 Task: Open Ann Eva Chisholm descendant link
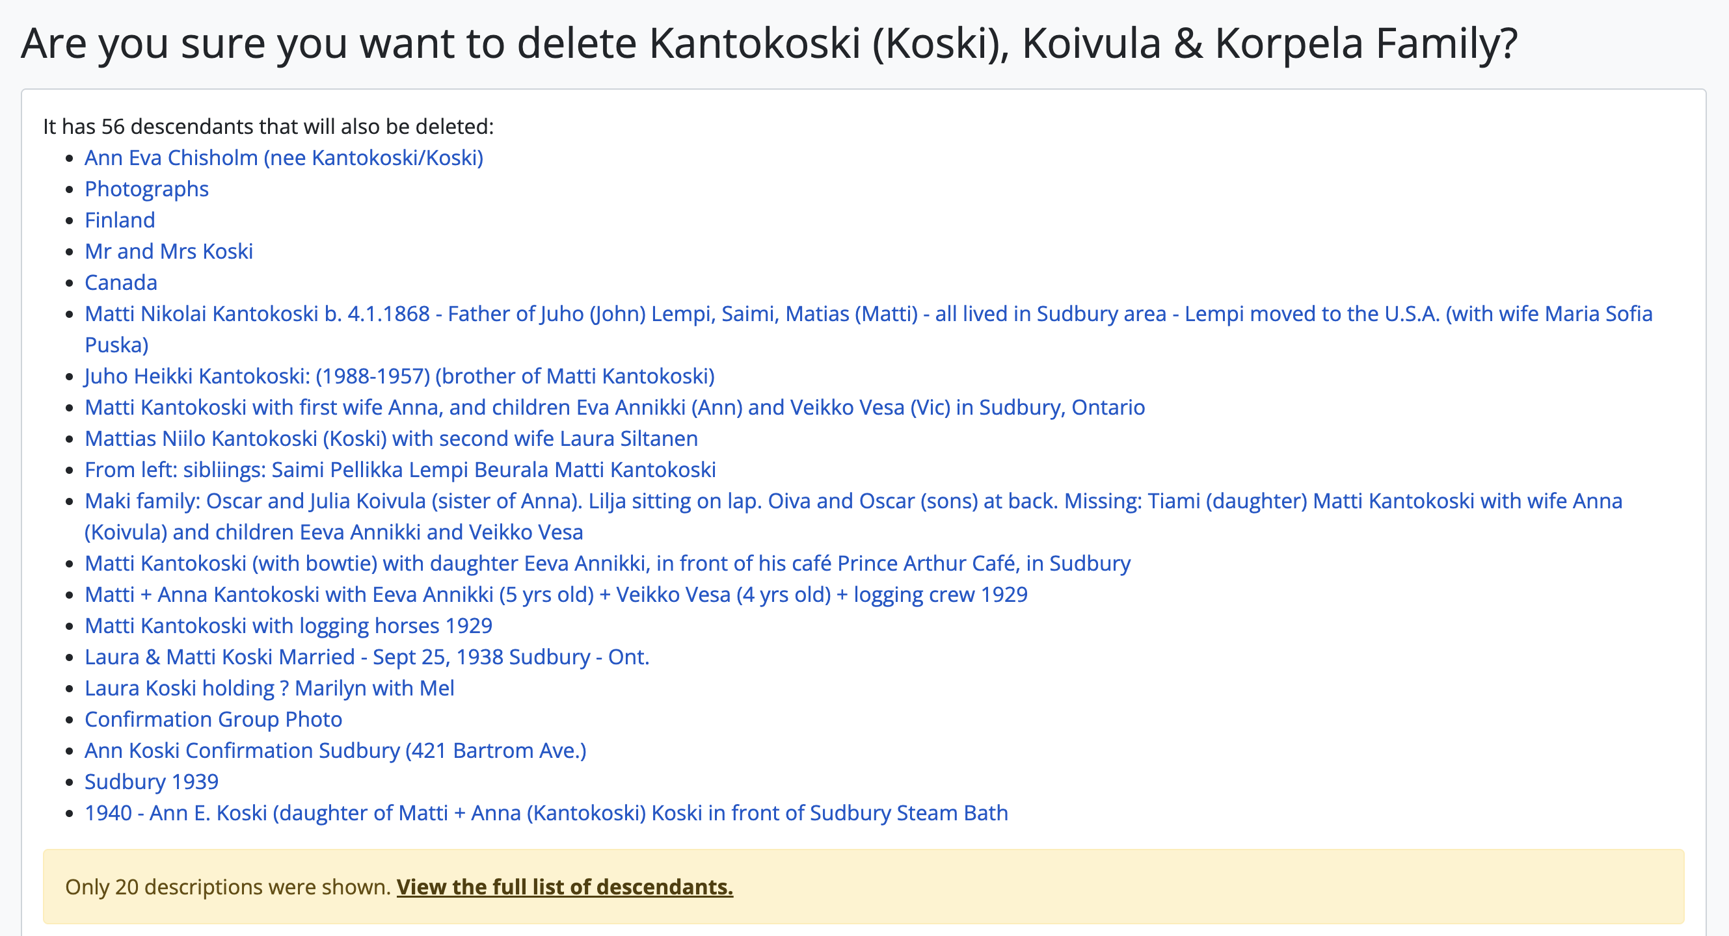click(283, 157)
